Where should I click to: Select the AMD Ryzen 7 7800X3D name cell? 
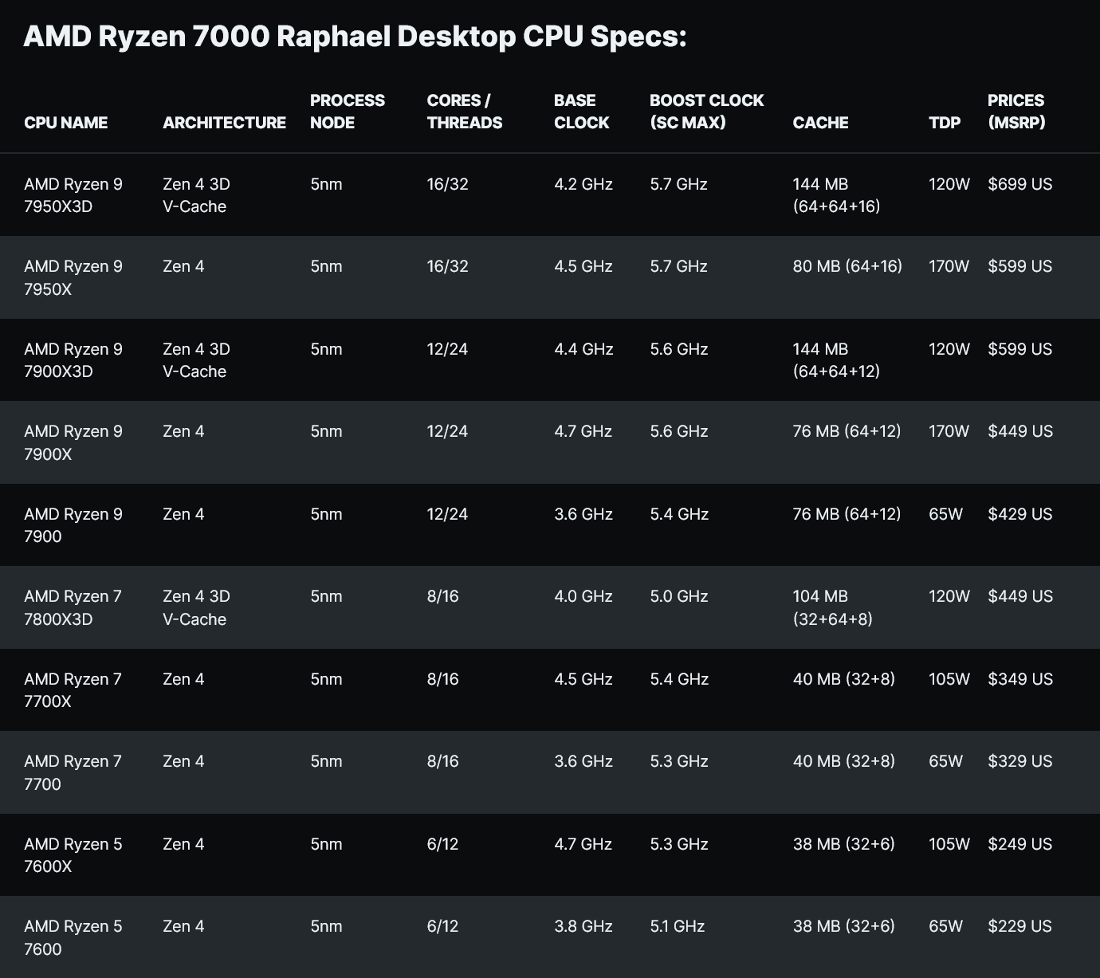pyautogui.click(x=73, y=607)
